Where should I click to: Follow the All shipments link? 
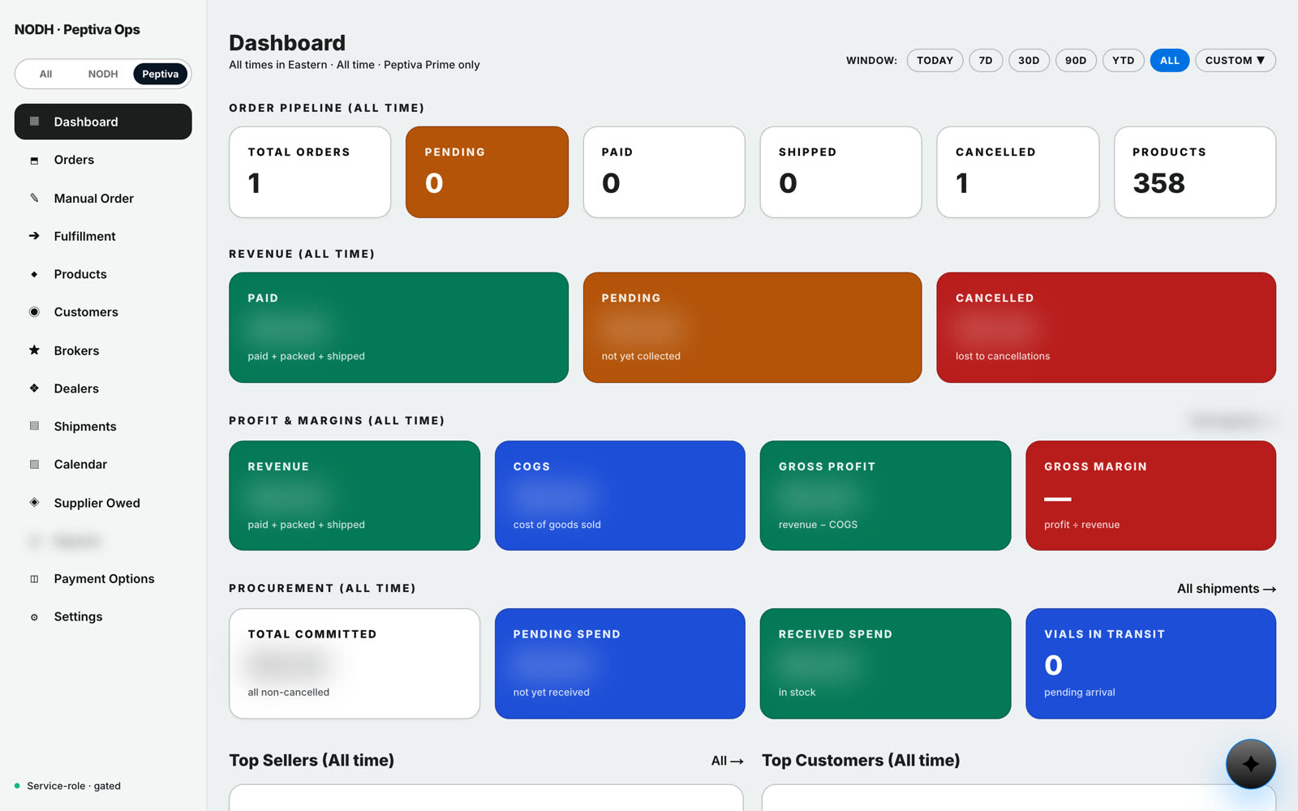point(1226,589)
